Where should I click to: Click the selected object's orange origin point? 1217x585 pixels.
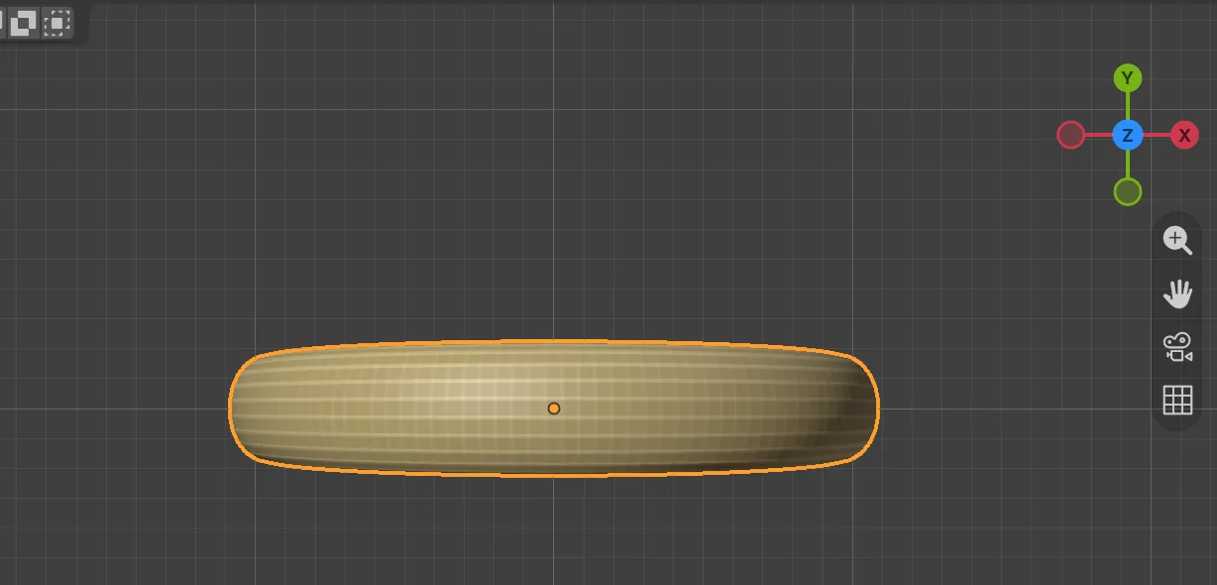(554, 409)
